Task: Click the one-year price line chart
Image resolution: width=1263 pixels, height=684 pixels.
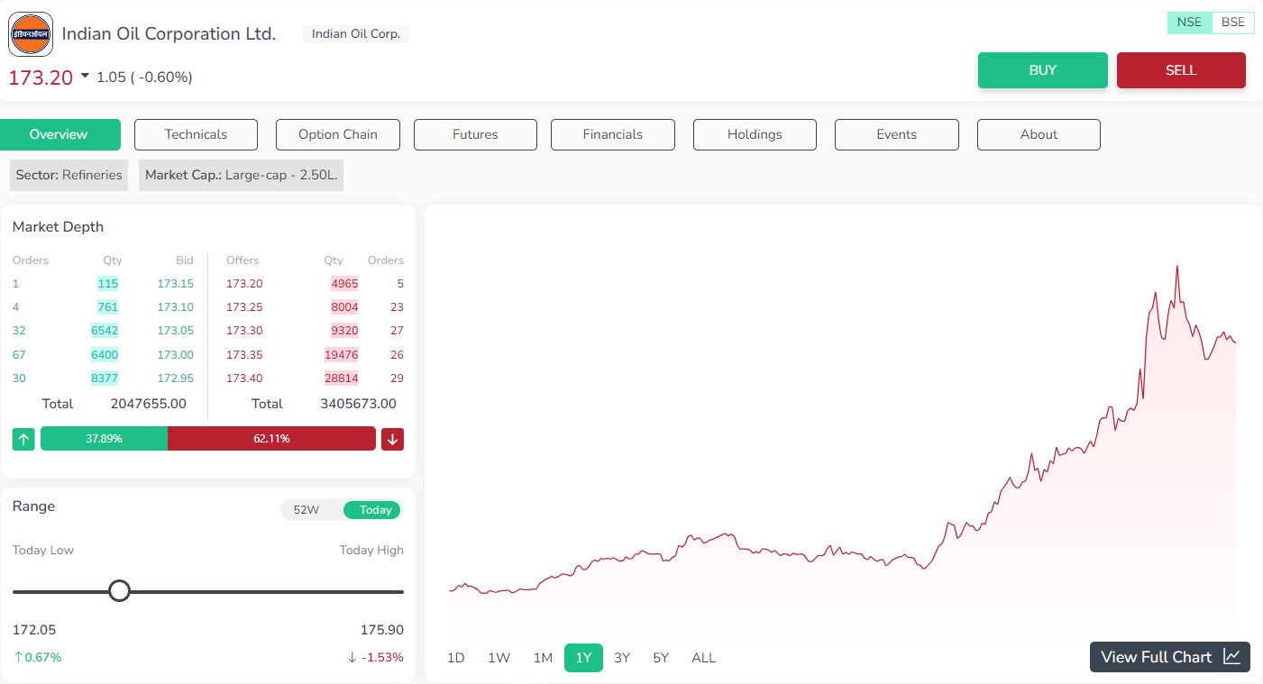Action: tap(842, 448)
